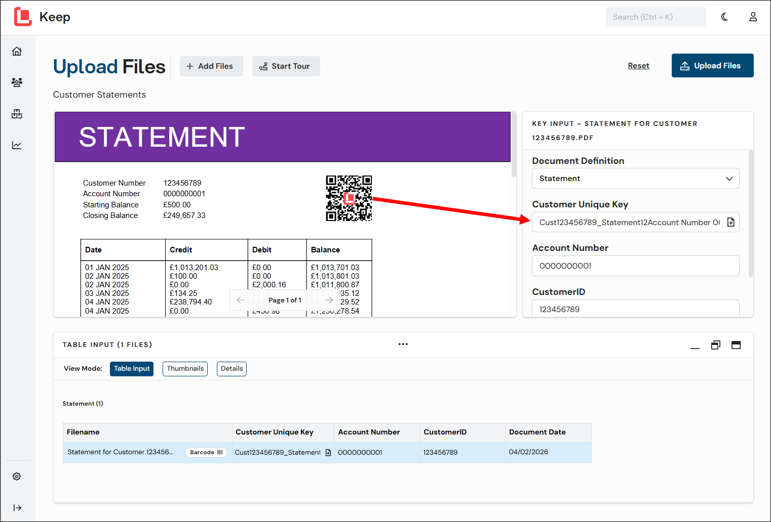Click document icon in Customer Unique Key field
The height and width of the screenshot is (522, 771).
[731, 222]
